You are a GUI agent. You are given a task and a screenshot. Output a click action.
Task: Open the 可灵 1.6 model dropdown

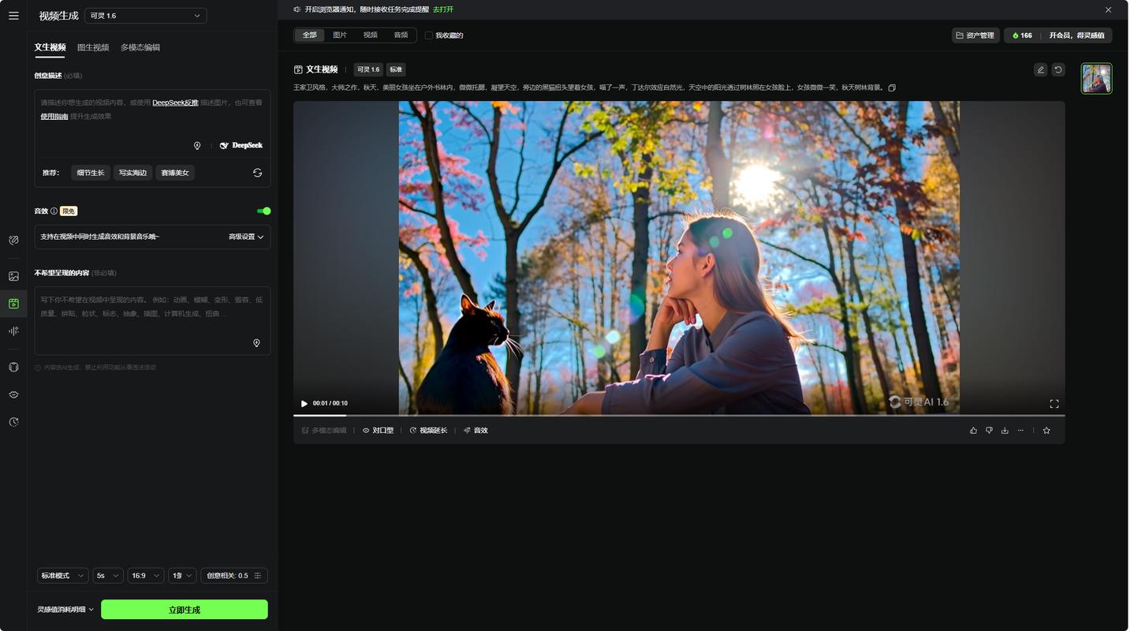click(146, 16)
